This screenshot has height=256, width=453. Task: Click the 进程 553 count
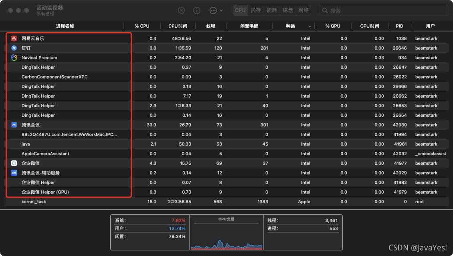click(x=303, y=228)
